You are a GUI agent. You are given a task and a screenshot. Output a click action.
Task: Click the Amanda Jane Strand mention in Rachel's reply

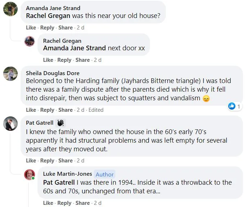74,48
